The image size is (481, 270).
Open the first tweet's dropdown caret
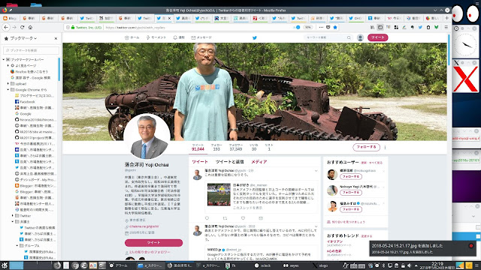[316, 171]
